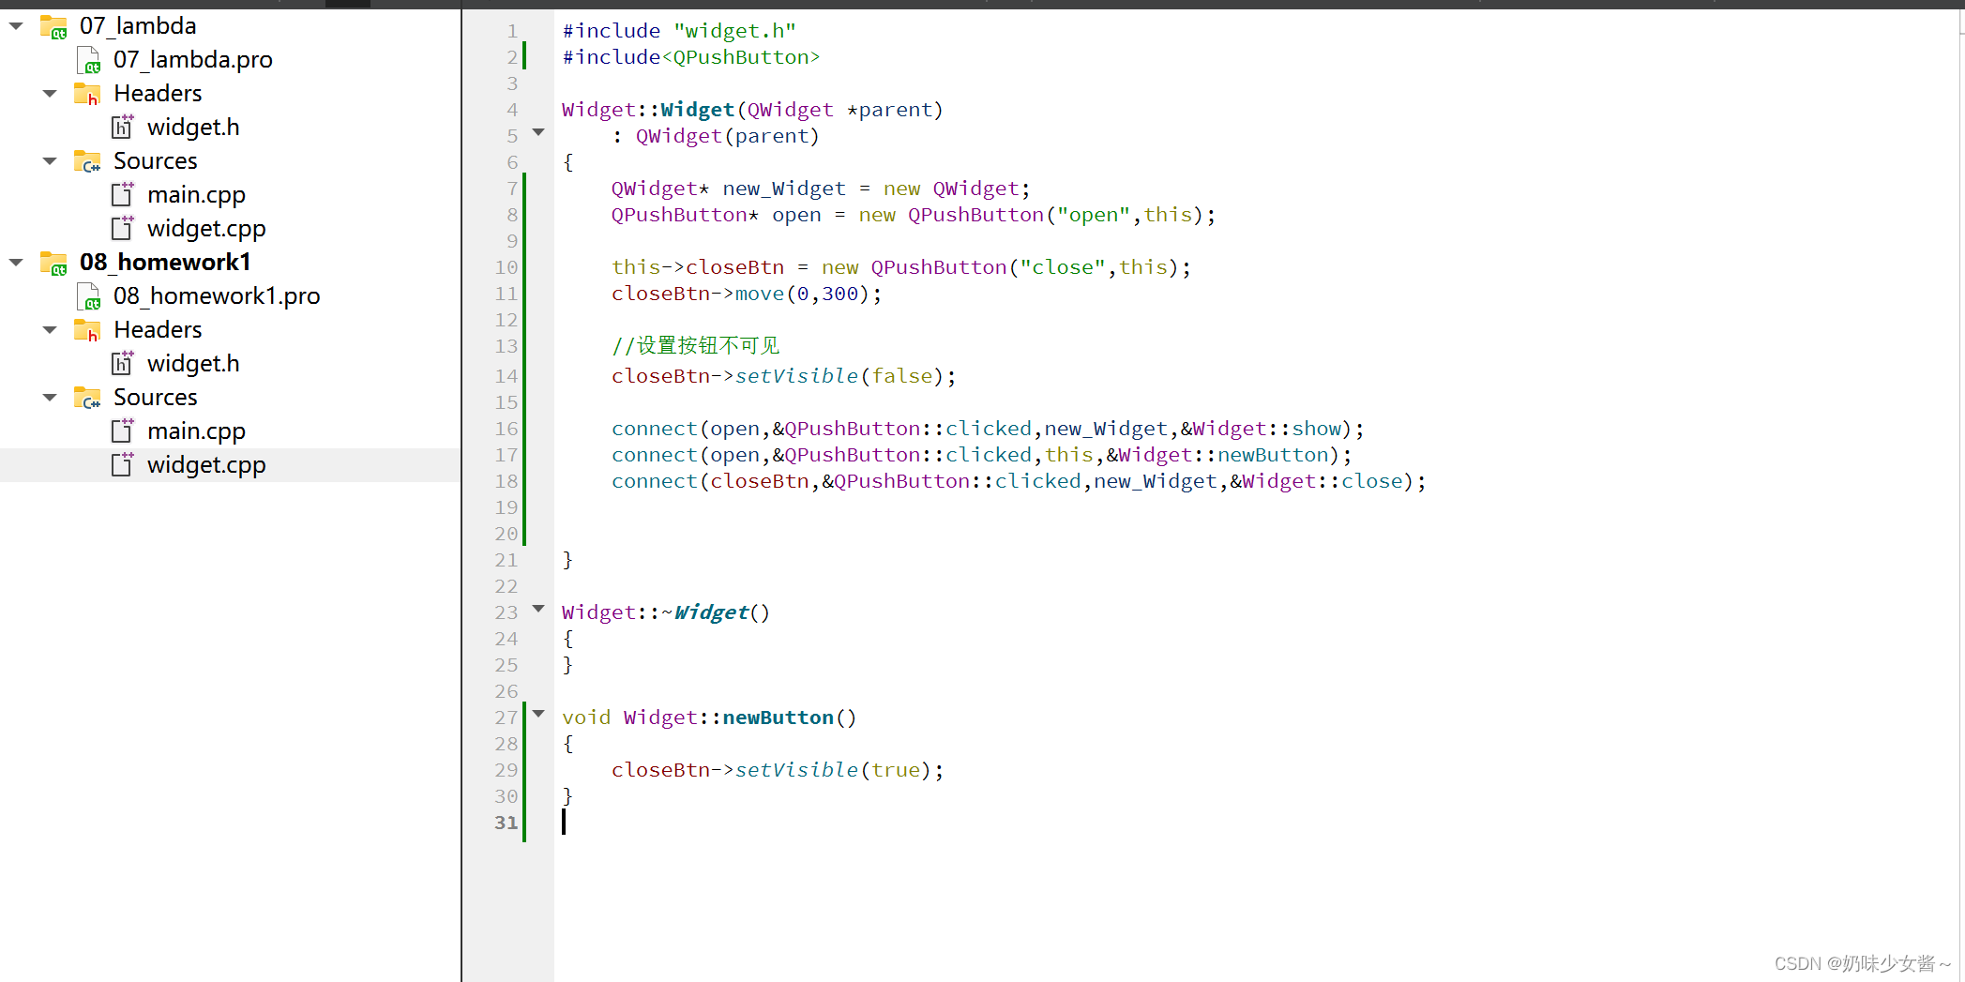Fold the destructor block at line 23
1965x982 pixels.
point(538,609)
